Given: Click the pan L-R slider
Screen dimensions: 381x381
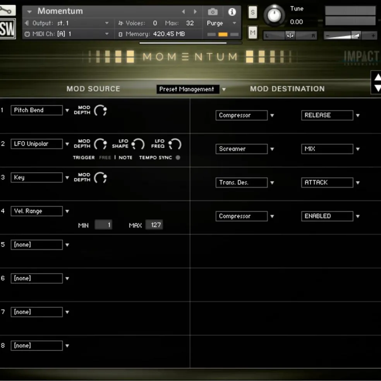Looking at the screenshot, I should 290,36.
